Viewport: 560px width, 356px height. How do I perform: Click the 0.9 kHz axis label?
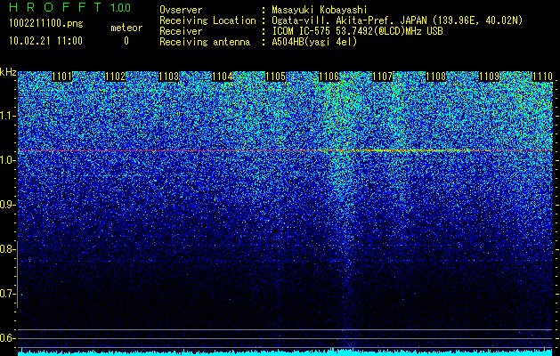point(7,205)
